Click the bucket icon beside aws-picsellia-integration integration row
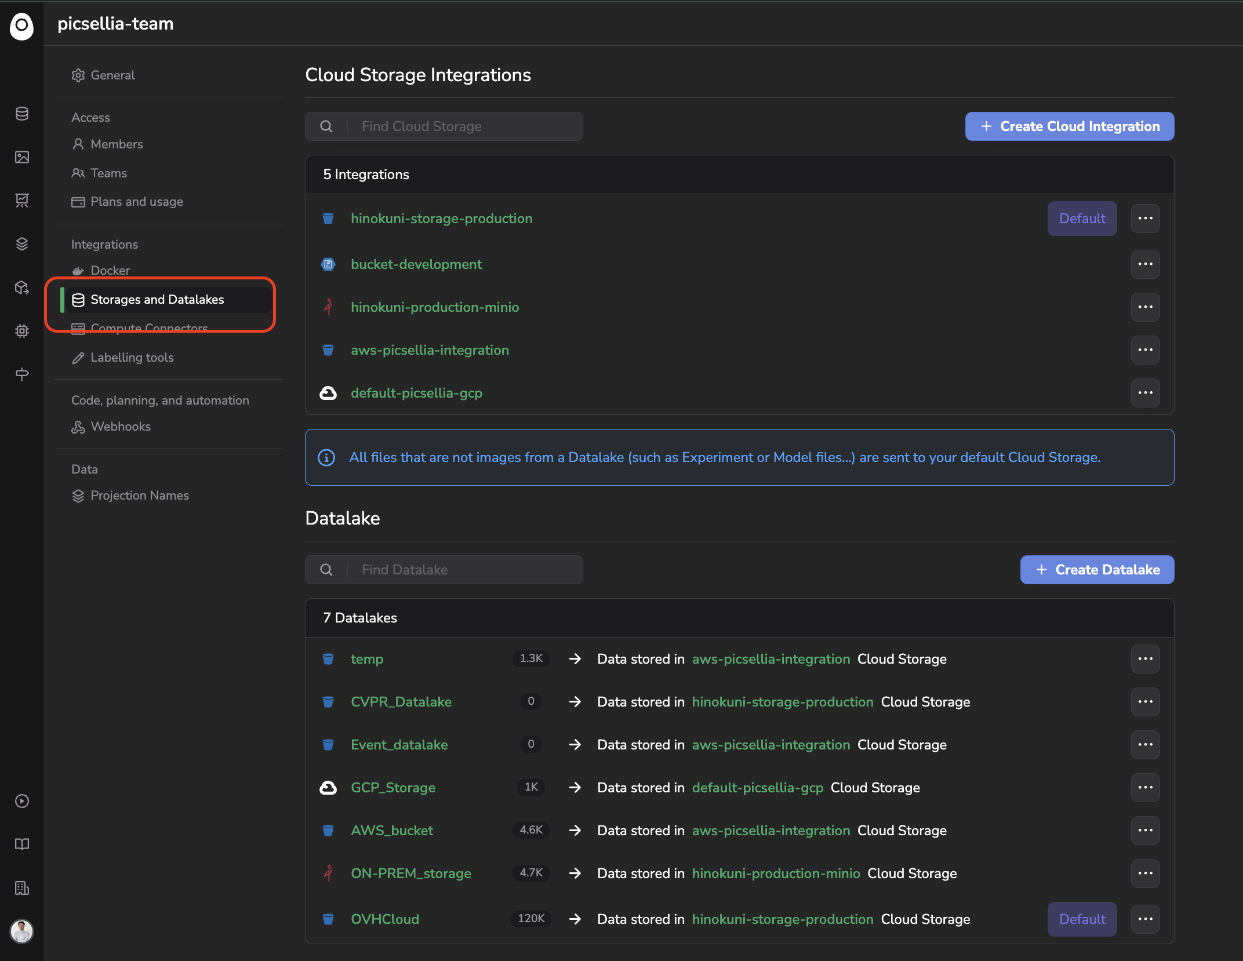This screenshot has height=961, width=1243. [x=328, y=350]
